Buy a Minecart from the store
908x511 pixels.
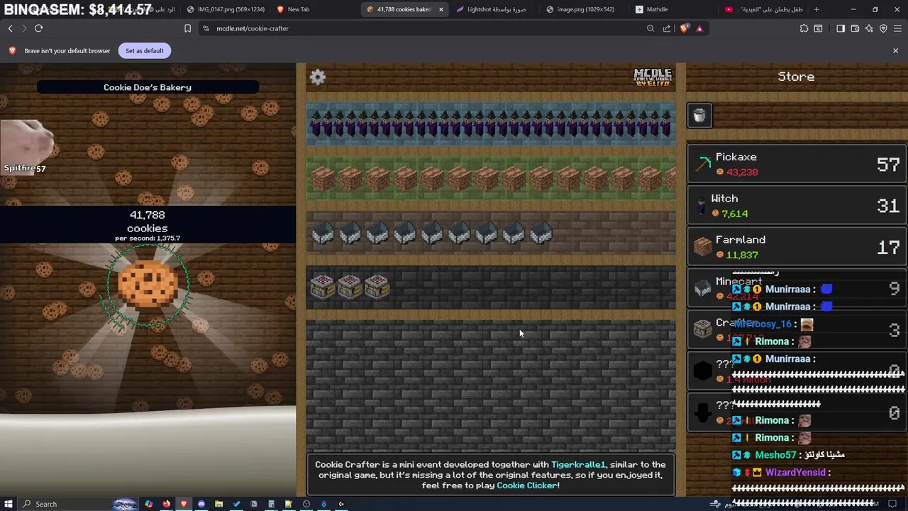coord(797,288)
